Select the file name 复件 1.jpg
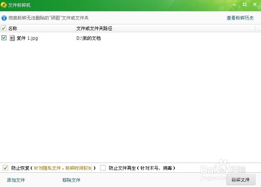Image resolution: width=261 pixels, height=187 pixels. coord(27,38)
